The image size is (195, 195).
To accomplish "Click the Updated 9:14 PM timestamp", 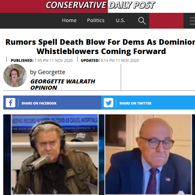I will tap(110, 61).
